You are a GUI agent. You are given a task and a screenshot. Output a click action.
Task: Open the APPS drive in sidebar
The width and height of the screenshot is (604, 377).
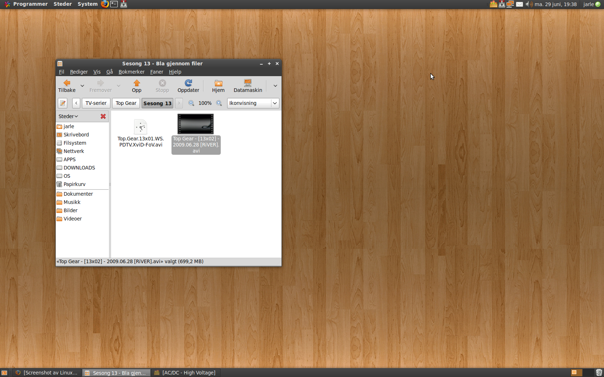pos(82,159)
